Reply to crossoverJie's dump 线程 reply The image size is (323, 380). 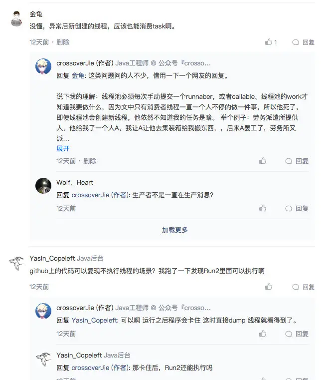click(x=297, y=334)
